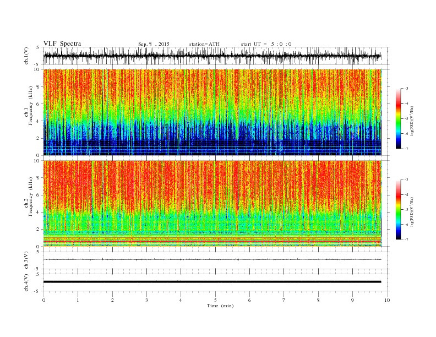Click the "-5" tick on ch.1(V) axis
Viewport: 436px width, 337px height.
[37, 65]
